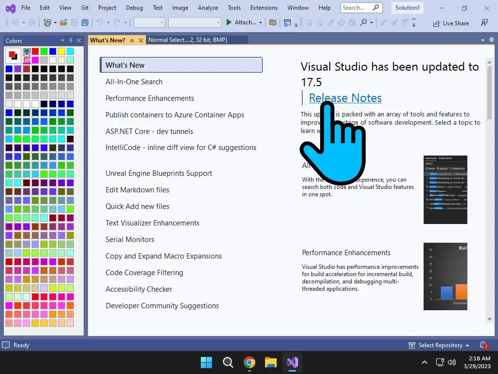Select the Pencil tool
This screenshot has width=498, height=374.
click(x=384, y=22)
